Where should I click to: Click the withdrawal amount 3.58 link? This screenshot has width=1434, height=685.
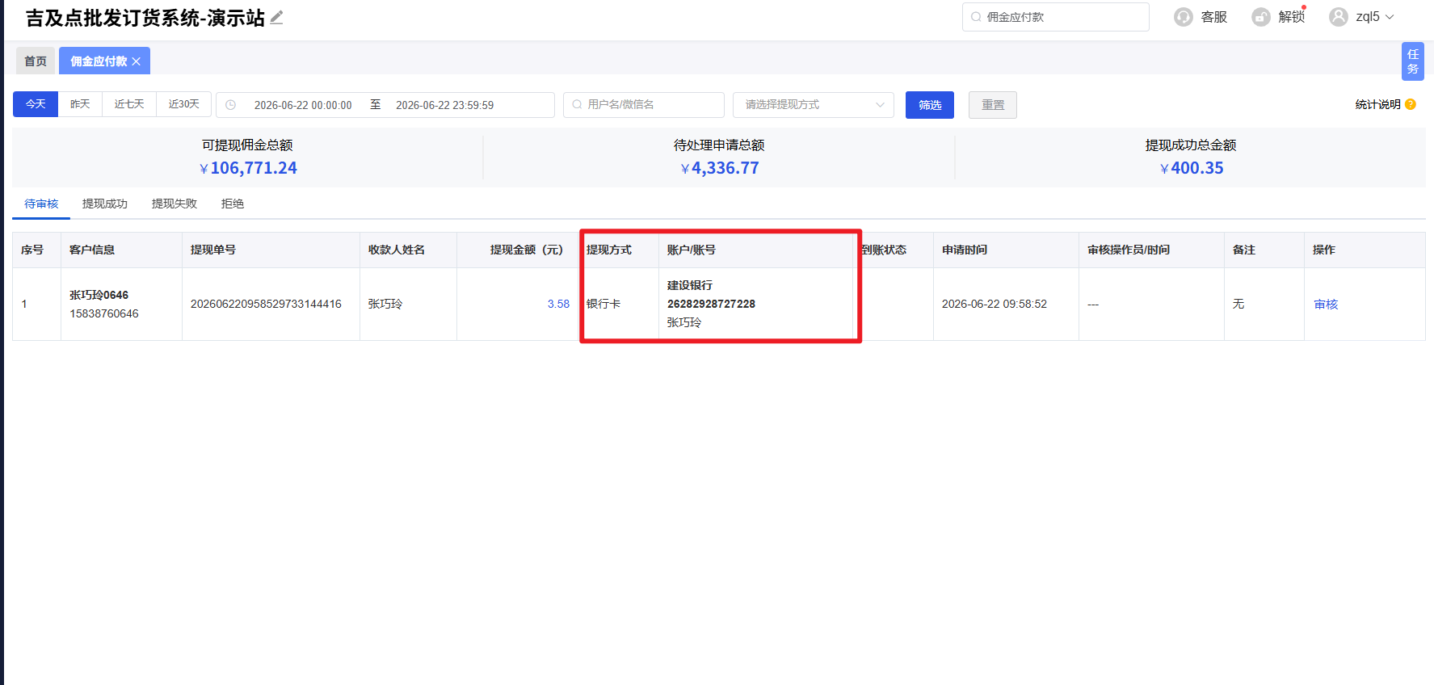pos(558,305)
